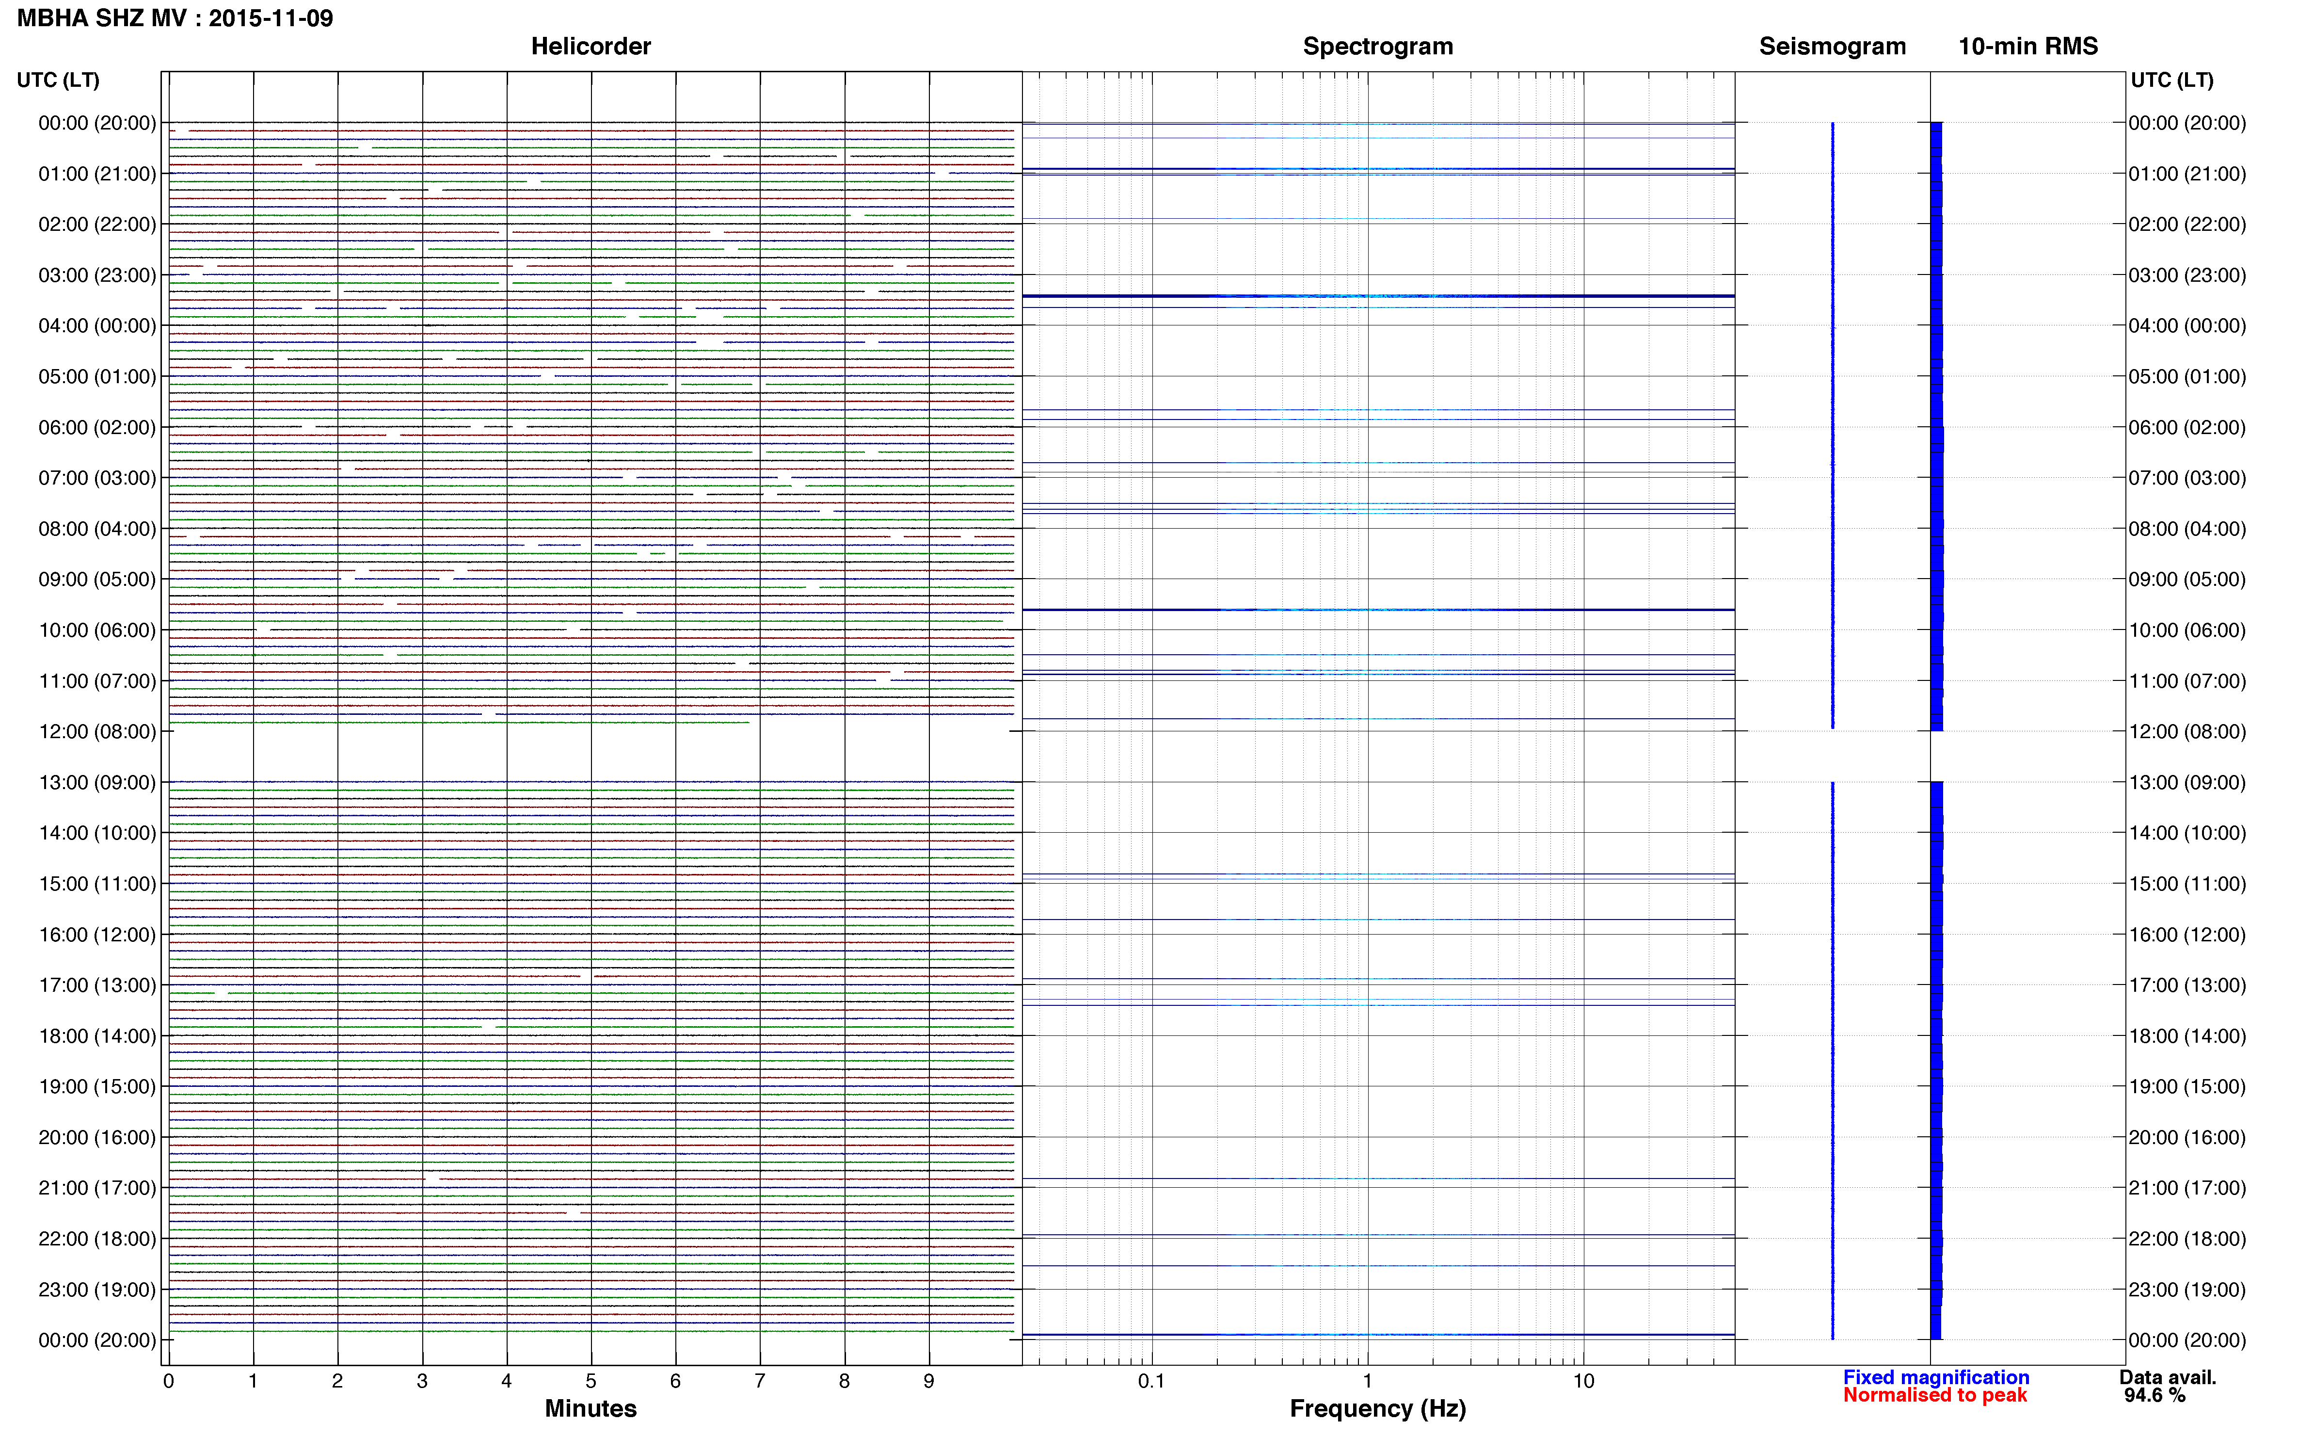Click '21:00 (17:00)' on the Helicorder axis
Viewport: 2298px width, 1437px height.
97,1188
